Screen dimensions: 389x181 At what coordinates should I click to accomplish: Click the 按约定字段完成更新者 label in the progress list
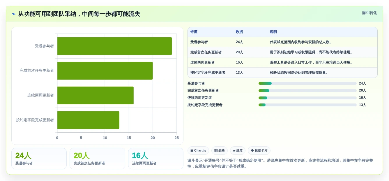coord(205,105)
